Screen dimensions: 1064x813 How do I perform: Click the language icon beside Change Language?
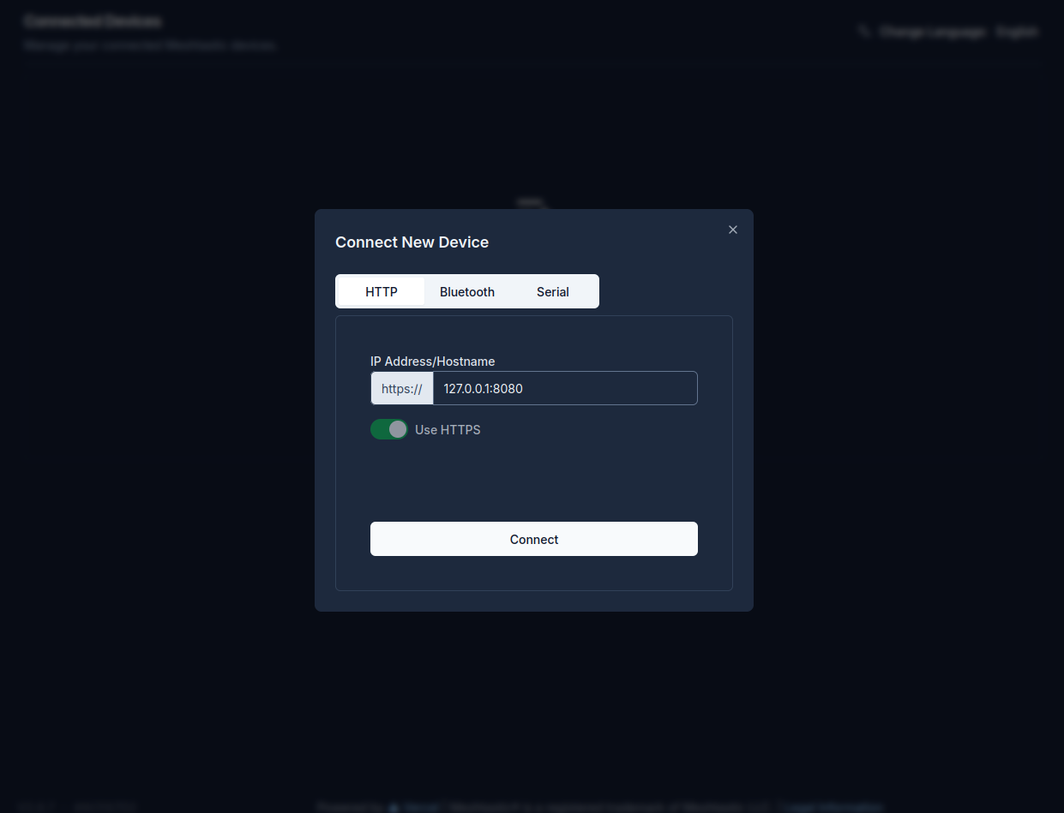pos(864,32)
